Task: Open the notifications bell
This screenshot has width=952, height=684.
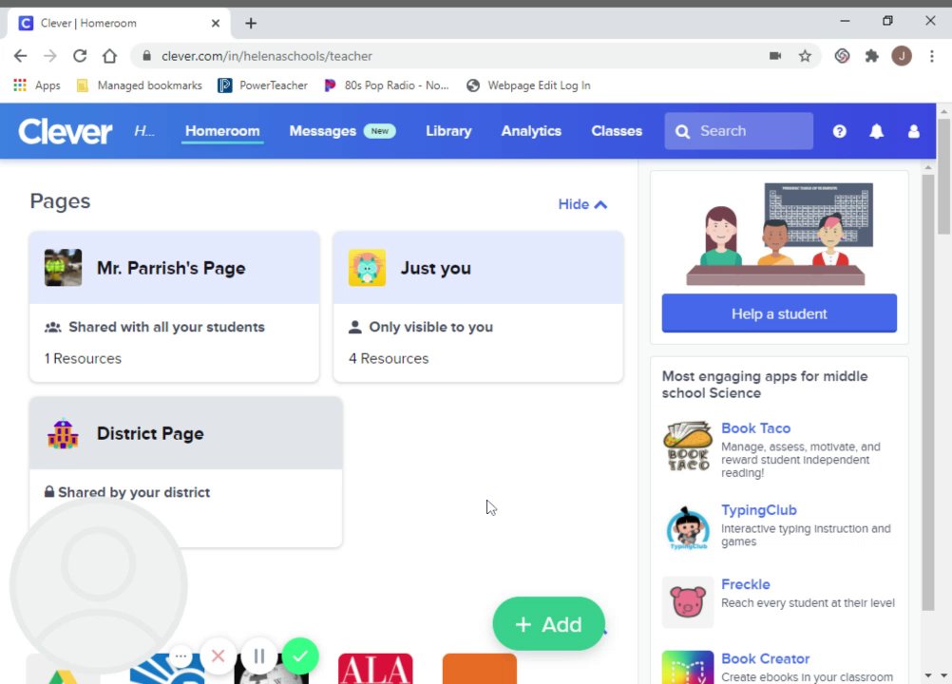Action: (x=876, y=131)
